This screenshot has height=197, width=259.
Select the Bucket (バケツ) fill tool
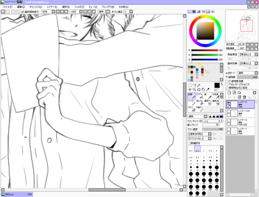pos(192,109)
